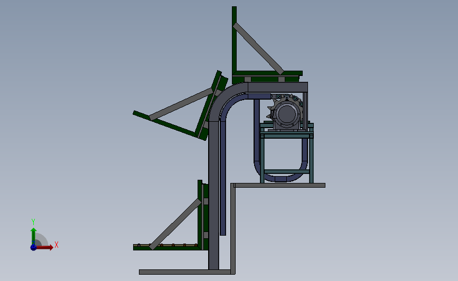Select the top carrier's gray diagonal brace

point(258,49)
